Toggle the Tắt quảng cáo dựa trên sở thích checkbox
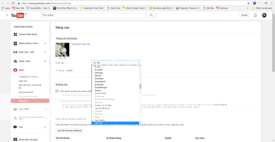275x142 pixels. pyautogui.click(x=57, y=101)
